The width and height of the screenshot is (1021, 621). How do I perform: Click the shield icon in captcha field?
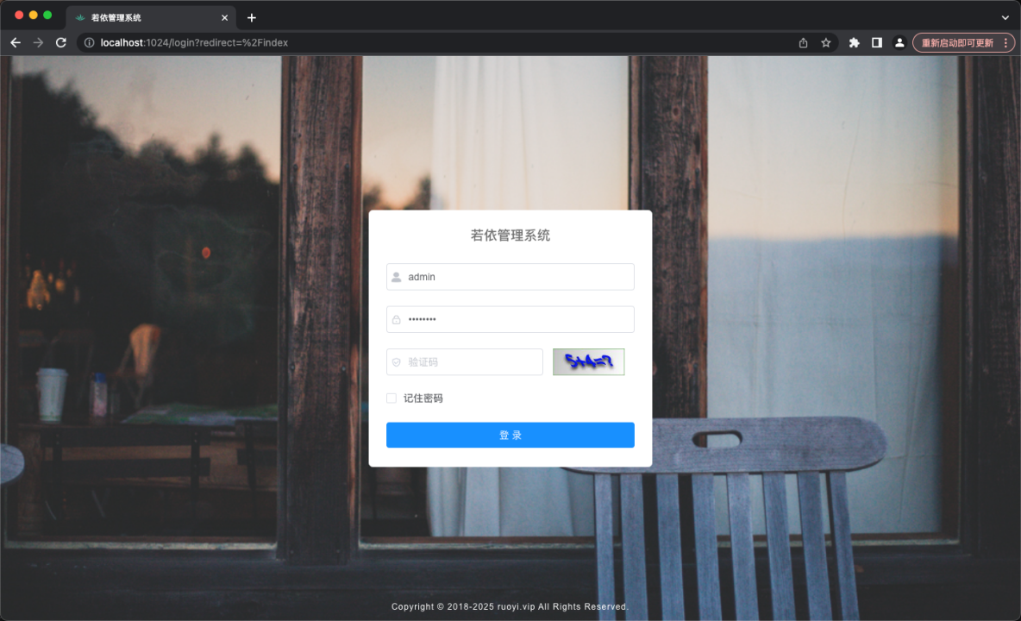point(396,362)
